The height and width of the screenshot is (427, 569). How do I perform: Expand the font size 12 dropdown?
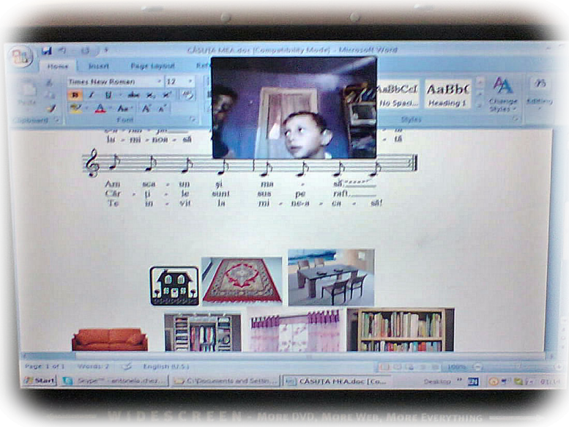tap(190, 81)
